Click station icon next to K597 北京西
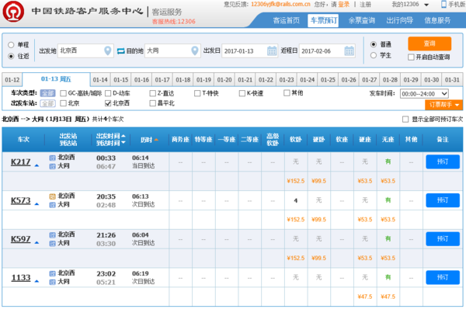 pos(52,235)
